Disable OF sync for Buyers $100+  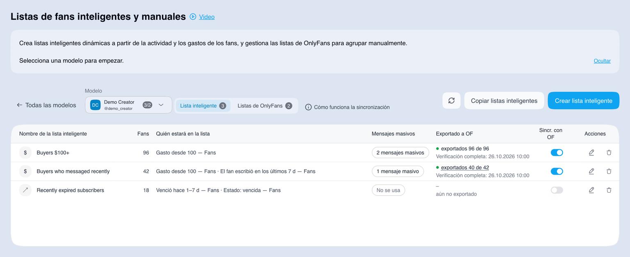click(x=557, y=152)
